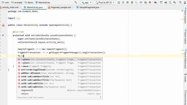The width and height of the screenshot is (187, 105).
Task: Choose setBreadCrumbTitle(int res) completion
Action: (x=60, y=83)
